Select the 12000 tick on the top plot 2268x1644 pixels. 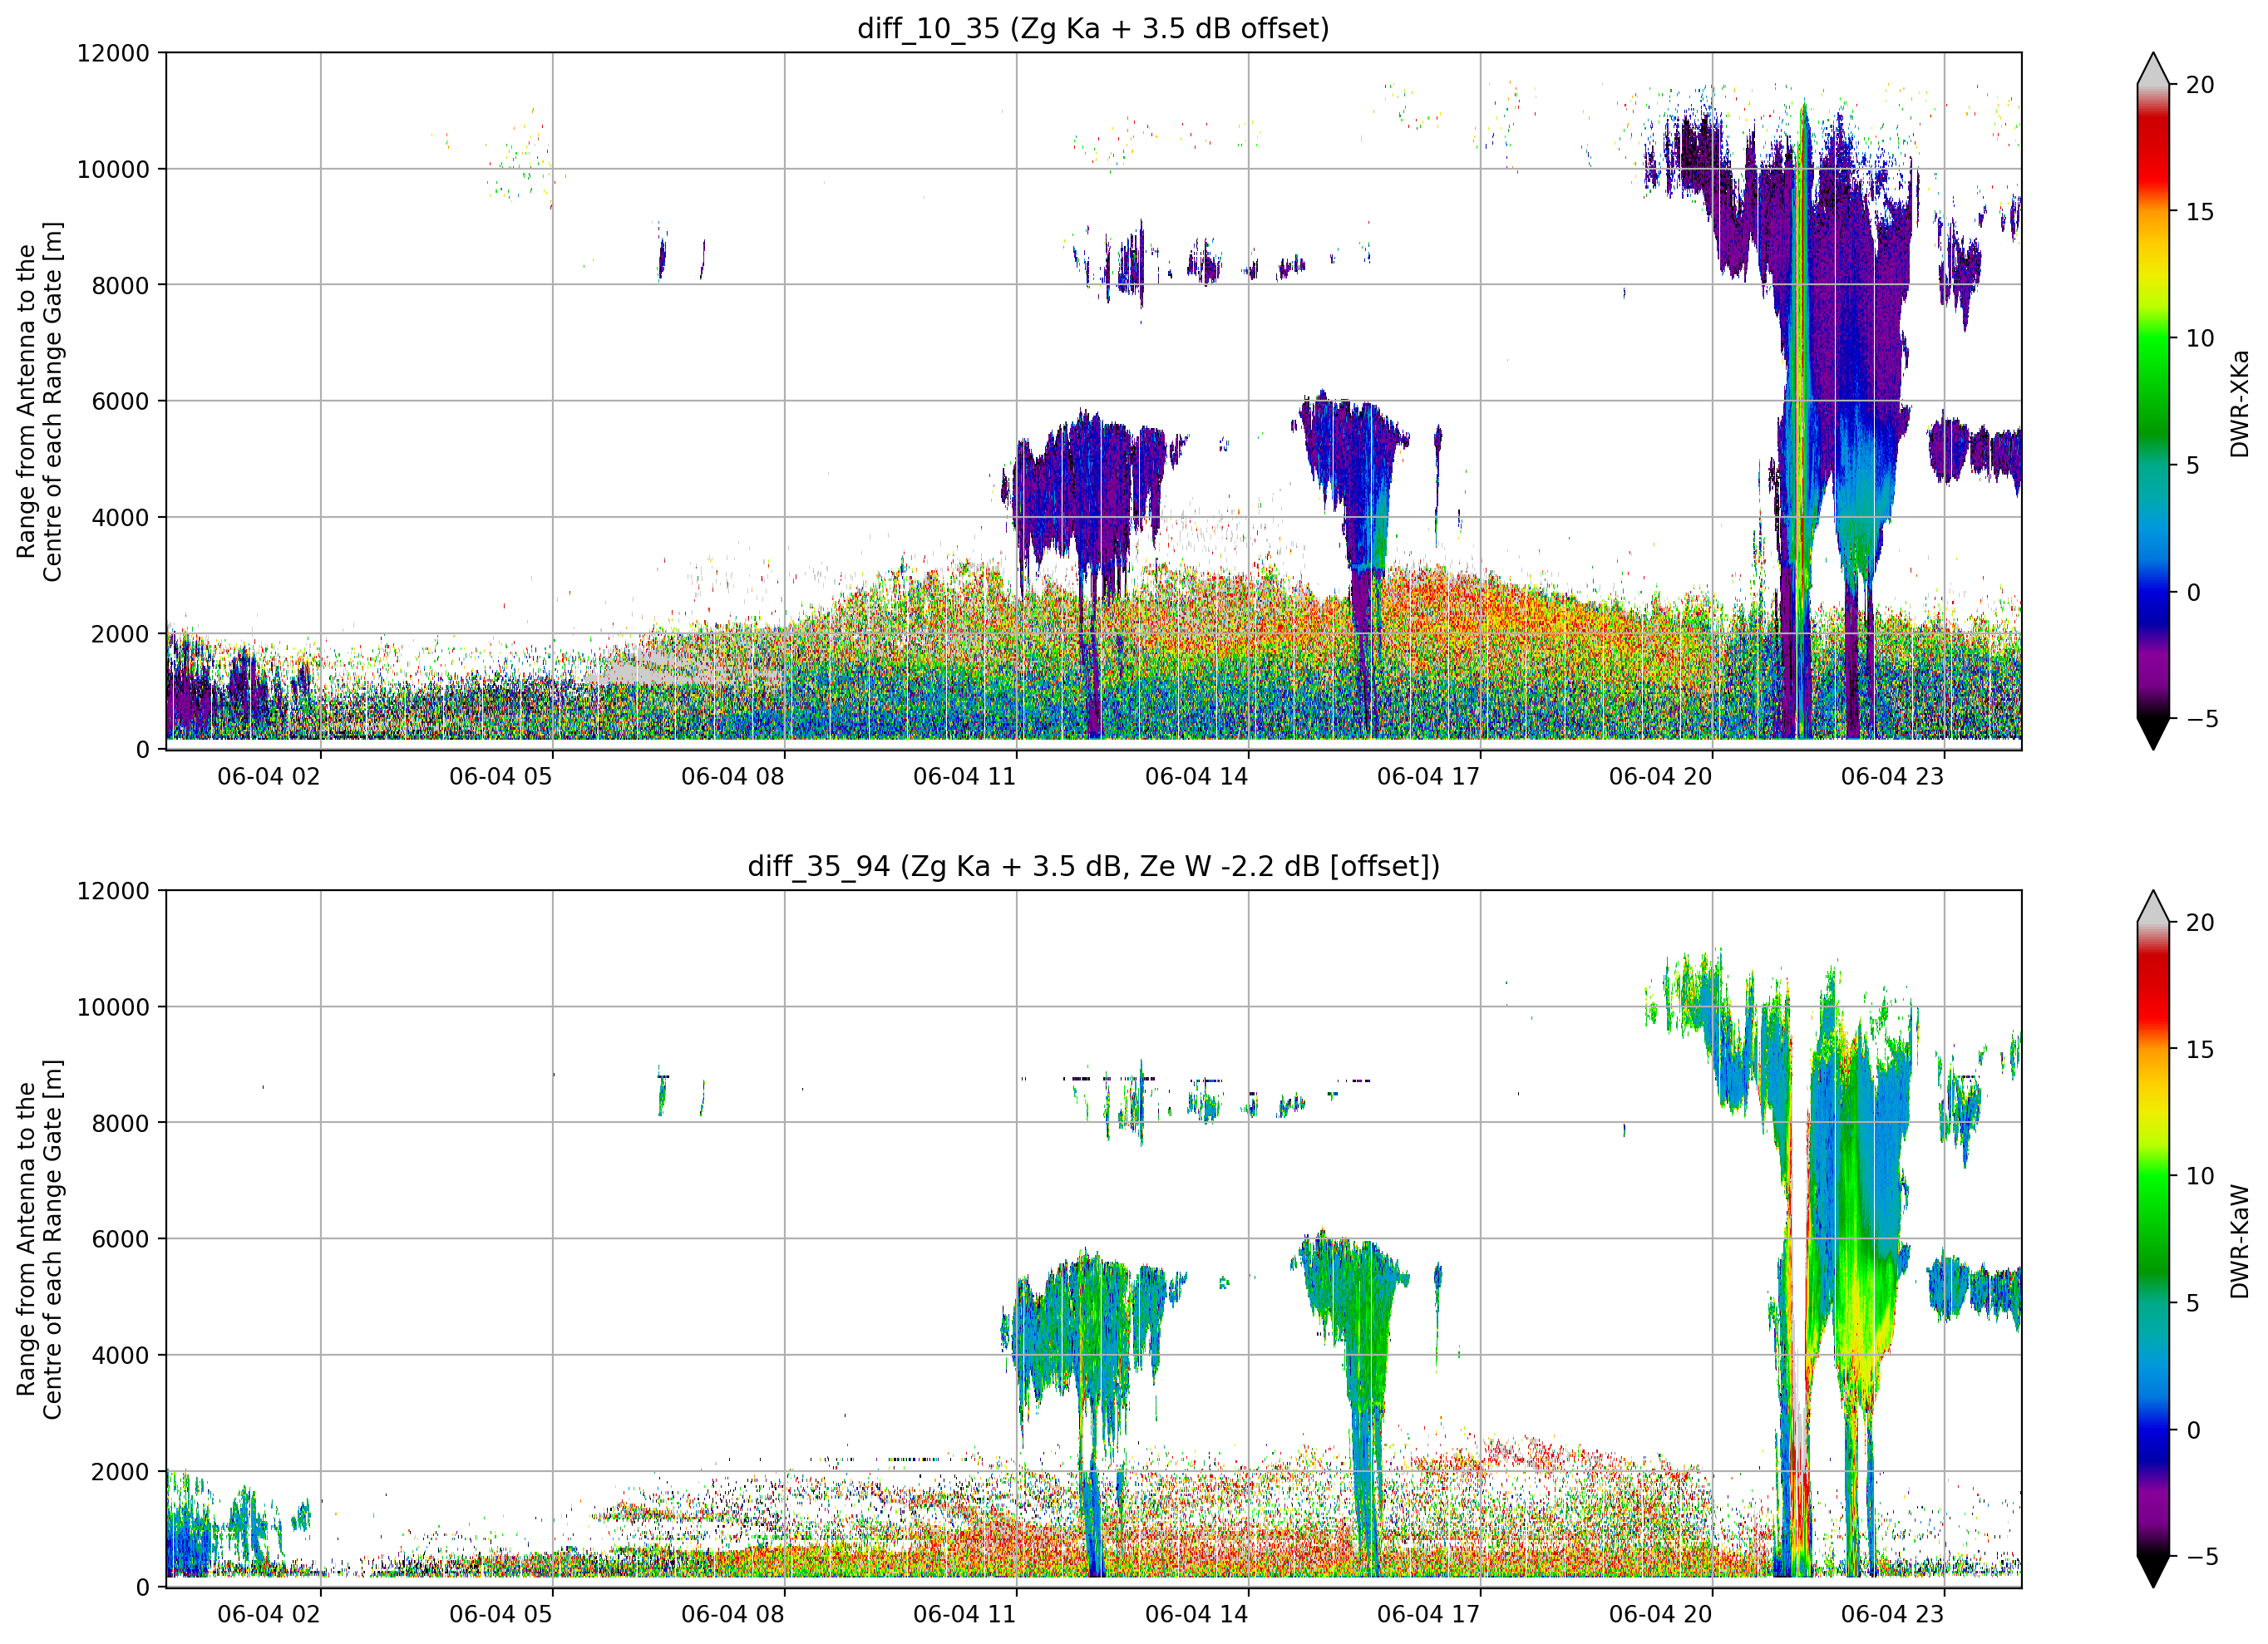(x=113, y=53)
